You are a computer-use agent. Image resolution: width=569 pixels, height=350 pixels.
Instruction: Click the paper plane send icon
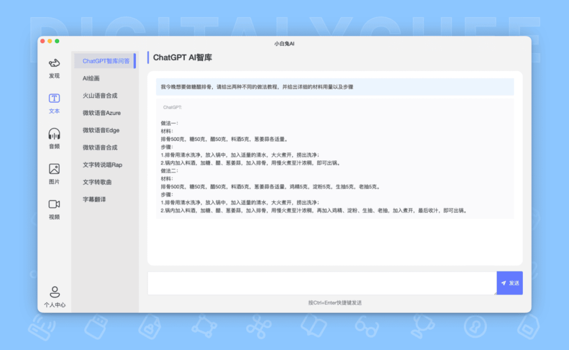coord(504,283)
